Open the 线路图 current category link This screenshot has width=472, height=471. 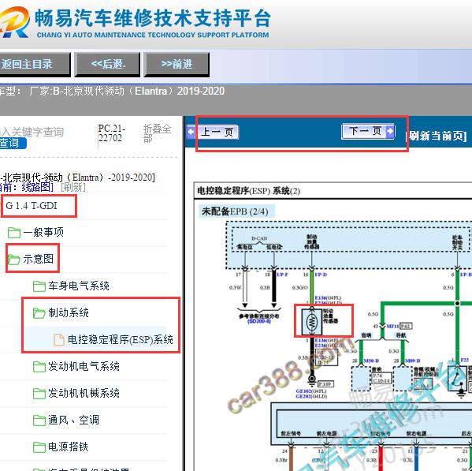pyautogui.click(x=37, y=187)
